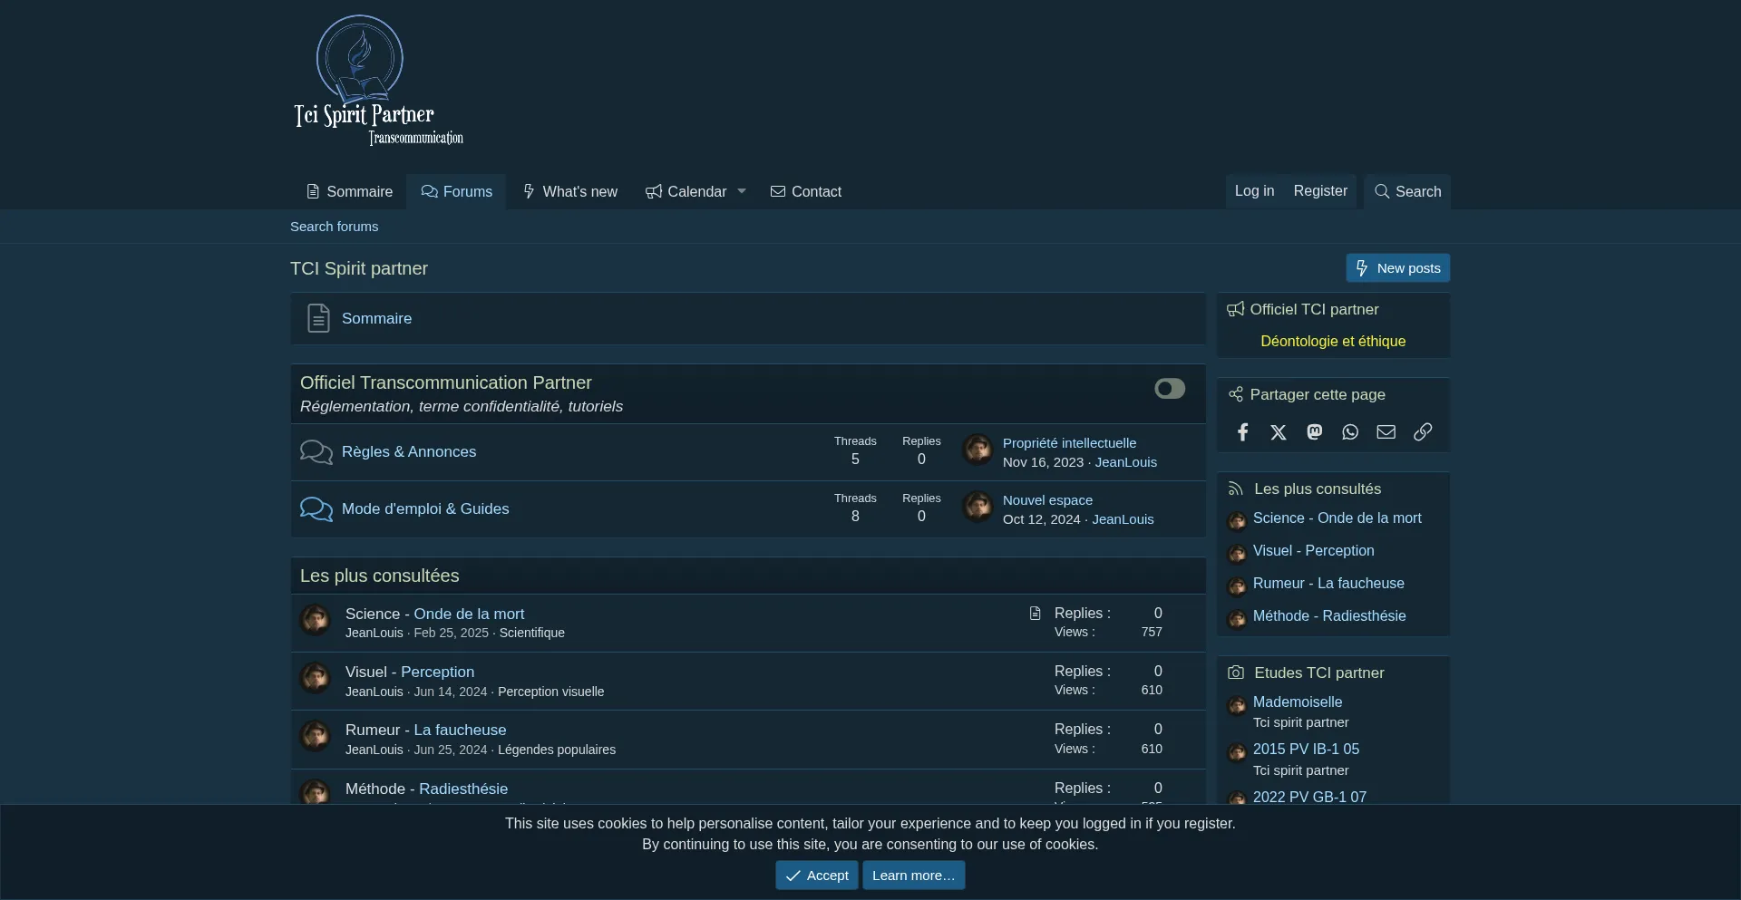Open Déontologie et éthique link

[1333, 342]
